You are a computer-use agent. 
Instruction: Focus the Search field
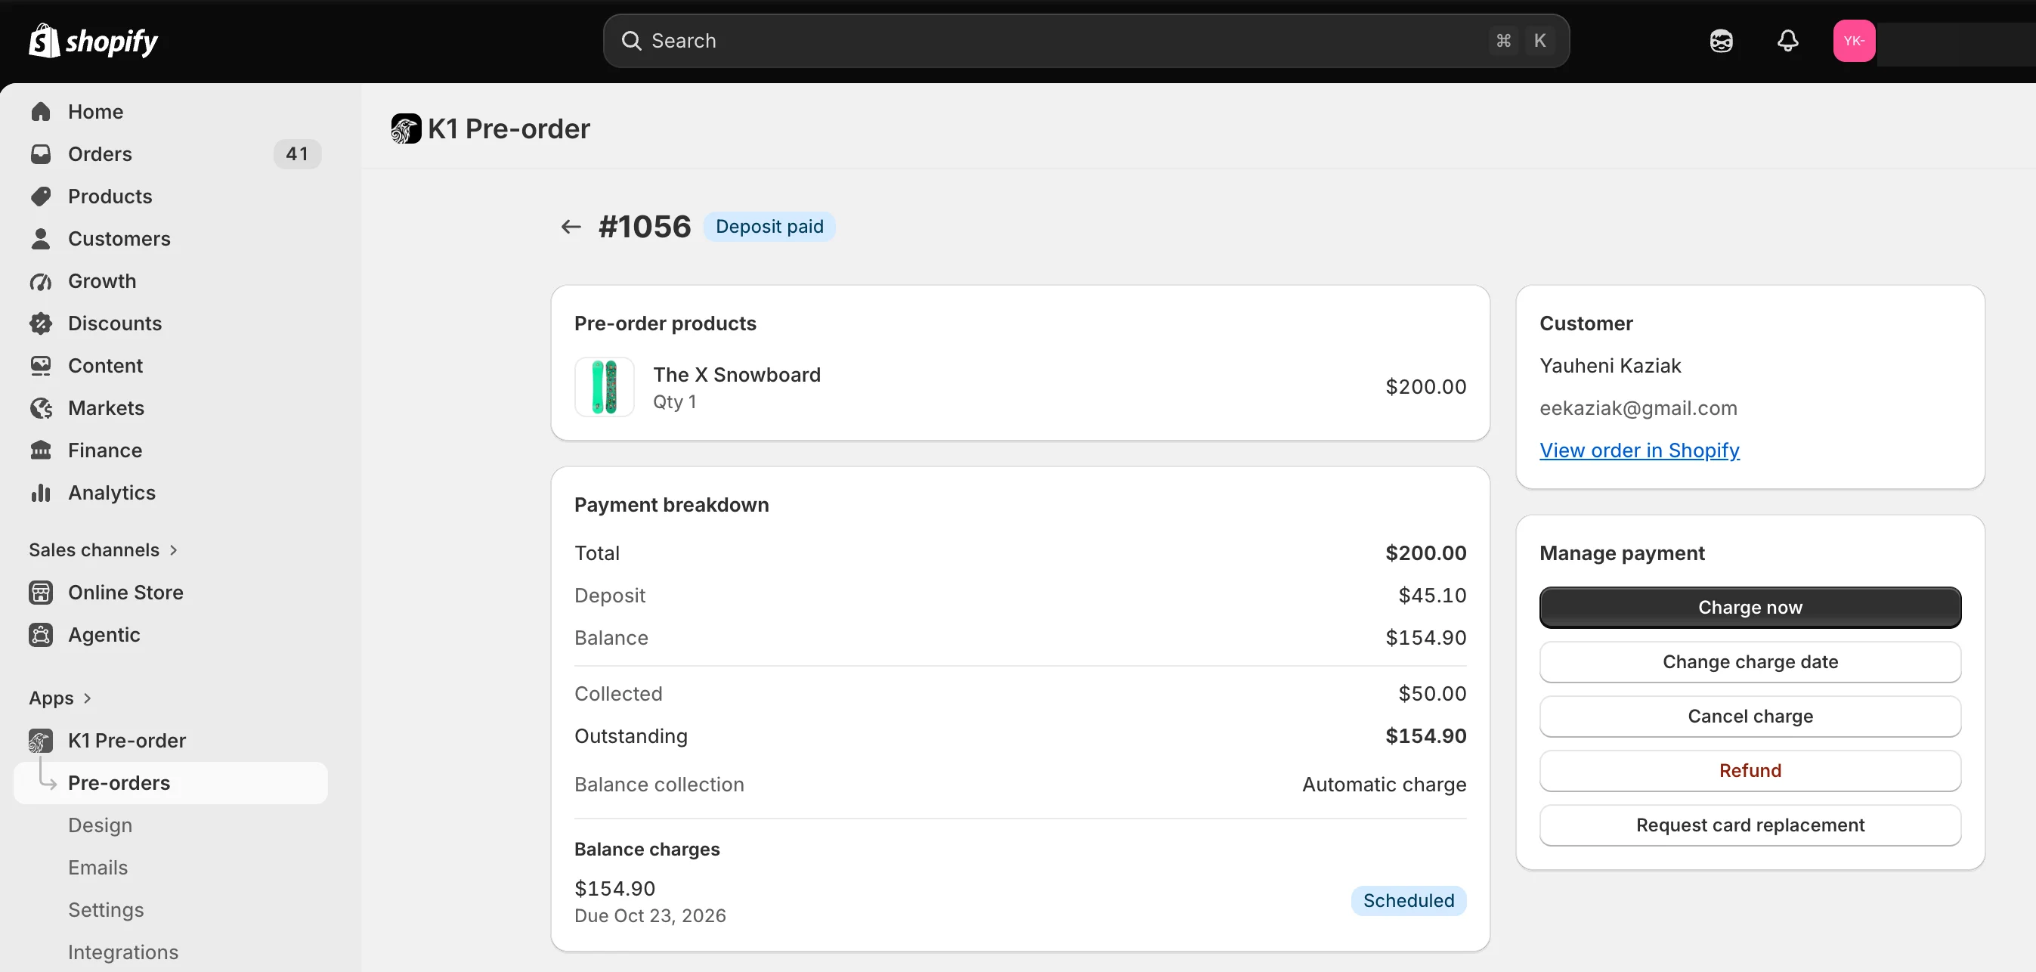[1086, 40]
